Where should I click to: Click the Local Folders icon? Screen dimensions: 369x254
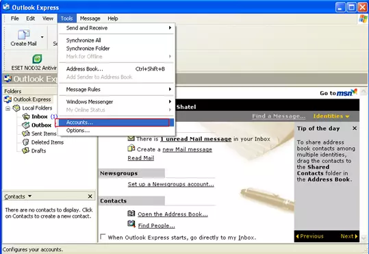(x=16, y=108)
